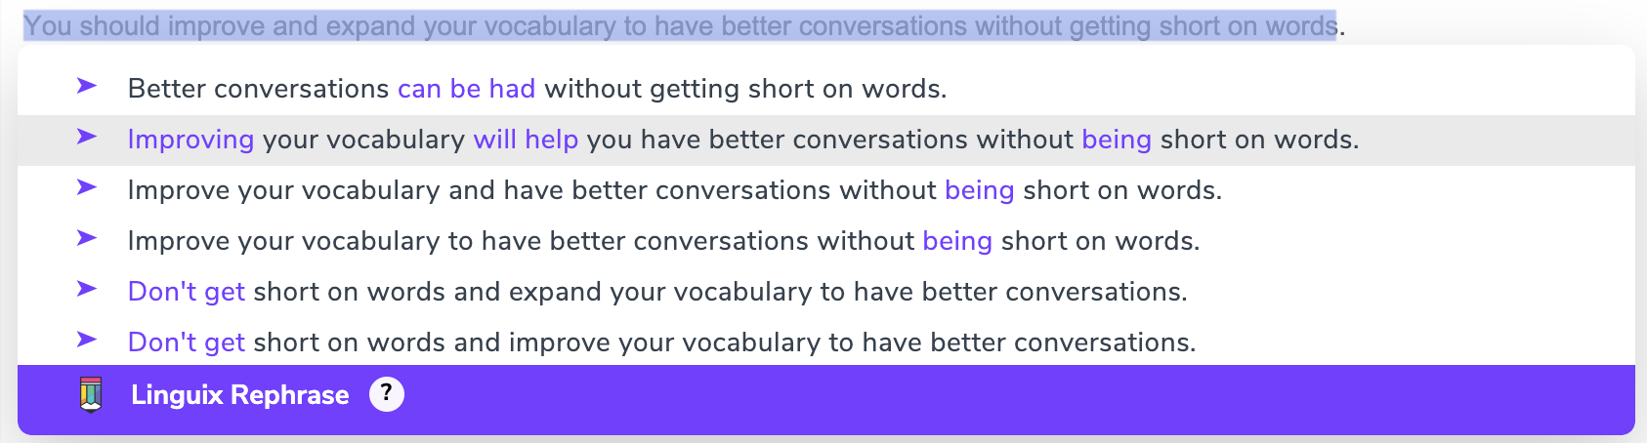Click the arrow beside 'Improve your vocabulary and have better'
Screen dimensions: 1647x443
coord(87,187)
